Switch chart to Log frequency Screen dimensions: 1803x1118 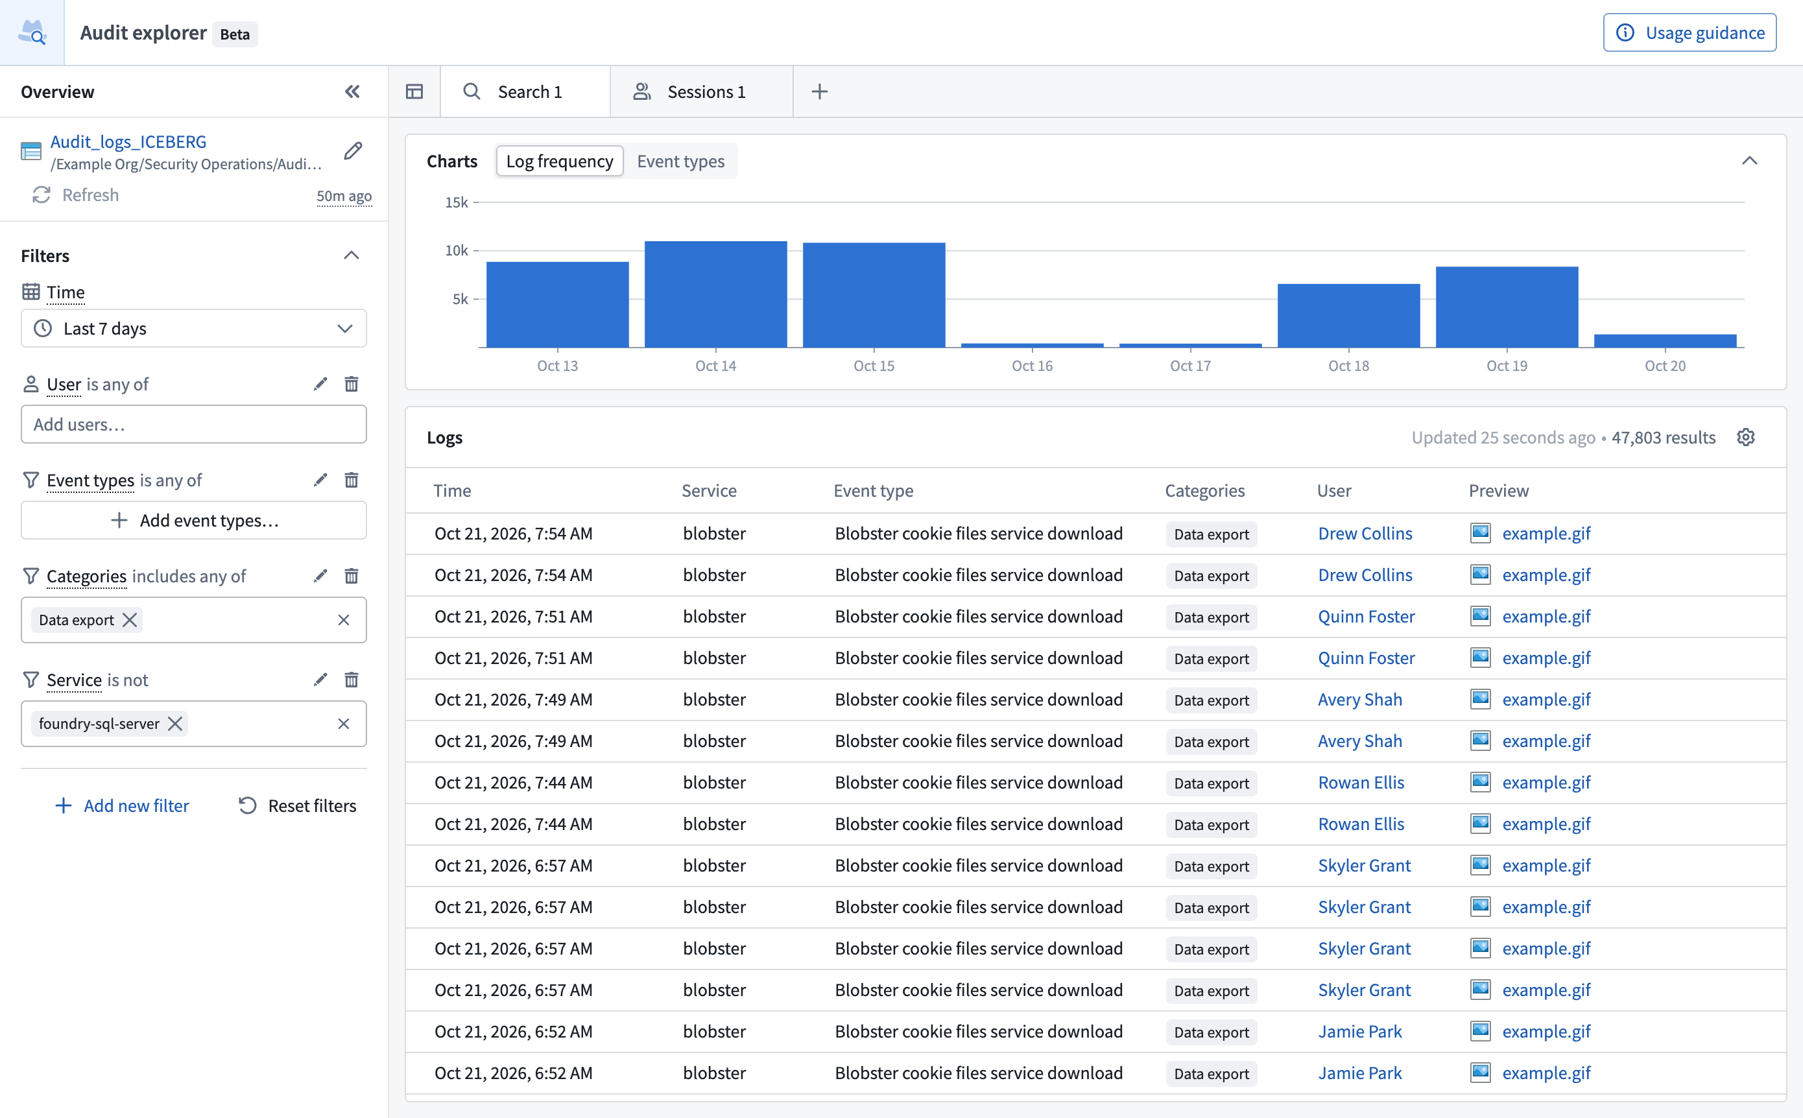(559, 161)
